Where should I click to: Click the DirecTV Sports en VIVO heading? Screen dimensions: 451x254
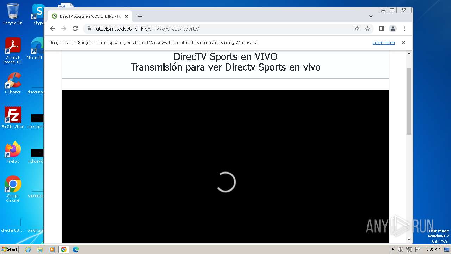[x=225, y=56]
